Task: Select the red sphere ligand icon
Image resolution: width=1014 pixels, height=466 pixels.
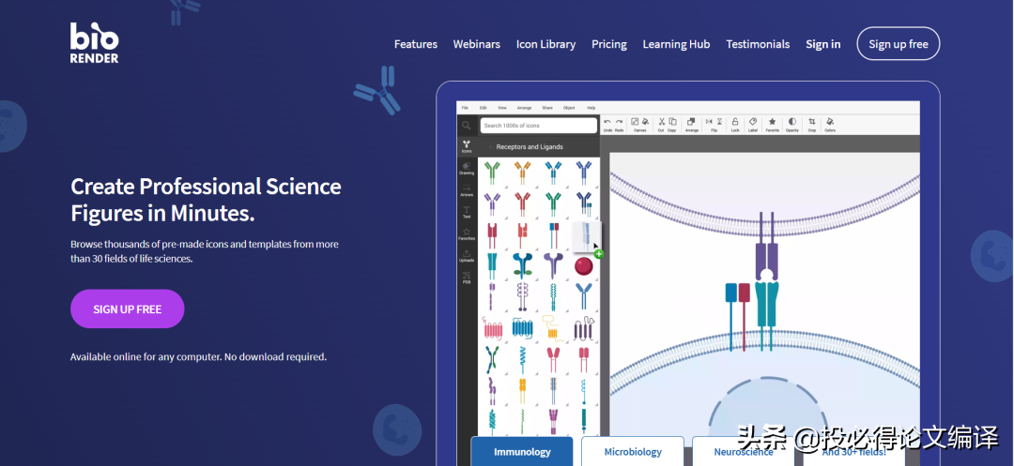Action: (583, 266)
